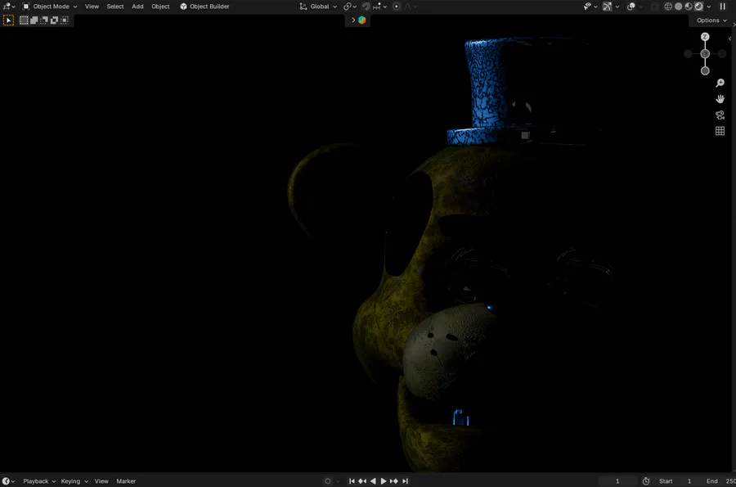Open the snapping options dropdown
Viewport: 736px width, 487px height.
click(x=379, y=6)
